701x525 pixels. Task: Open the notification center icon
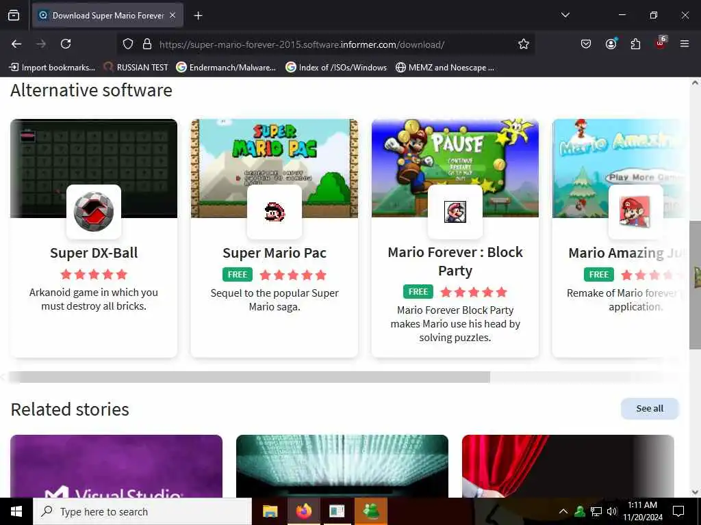click(x=678, y=511)
